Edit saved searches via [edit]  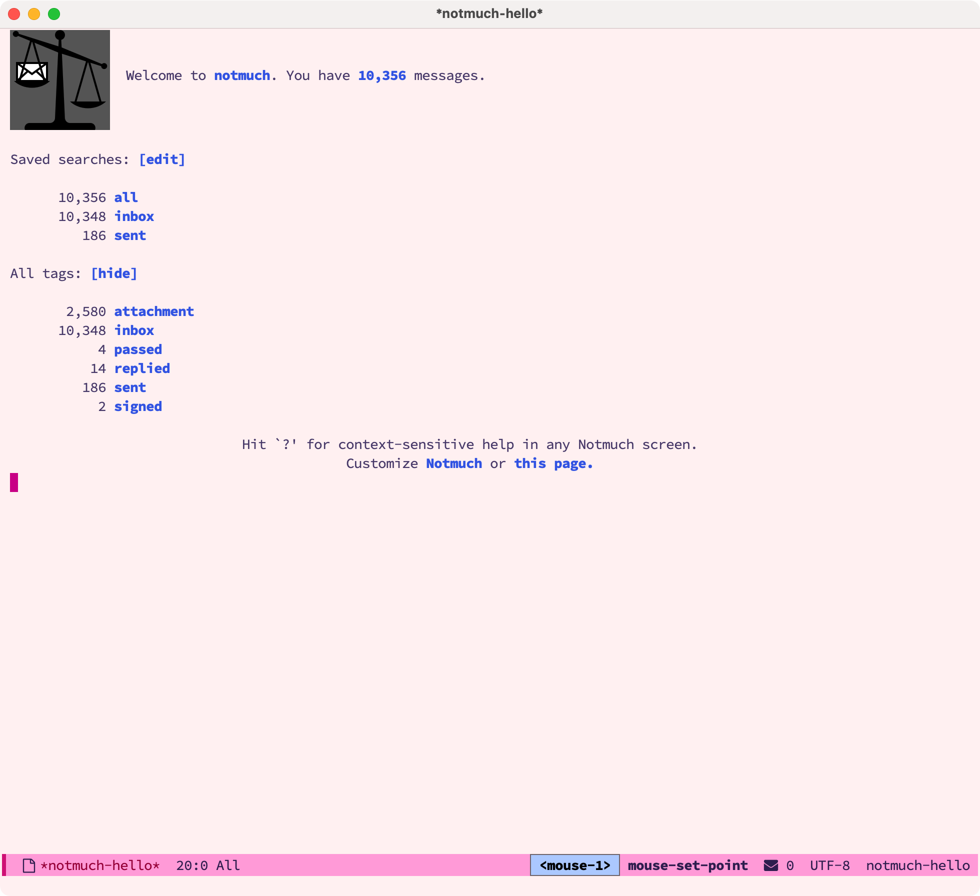[x=162, y=159]
